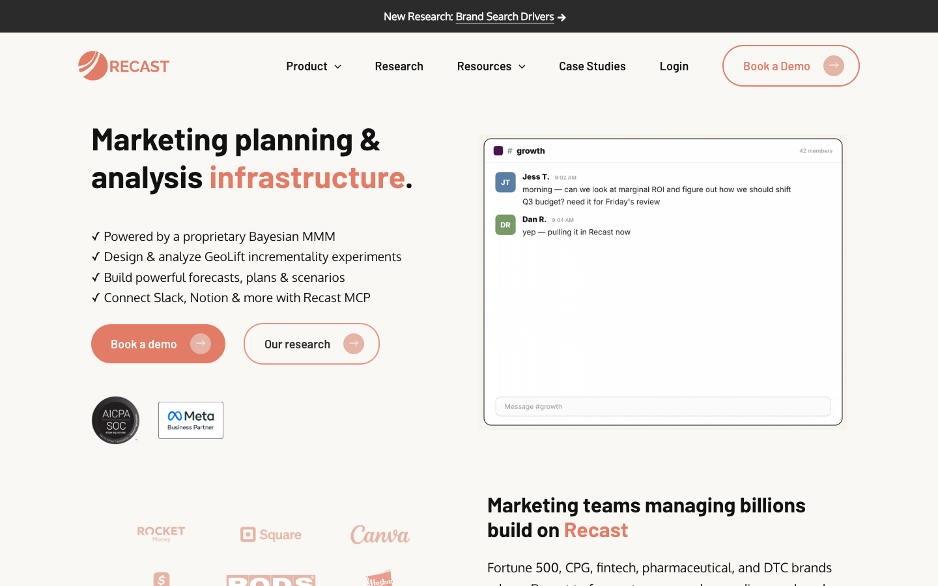The height and width of the screenshot is (586, 938).
Task: Select the 'Connect Slack, Notion & more' line
Action: [x=231, y=298]
